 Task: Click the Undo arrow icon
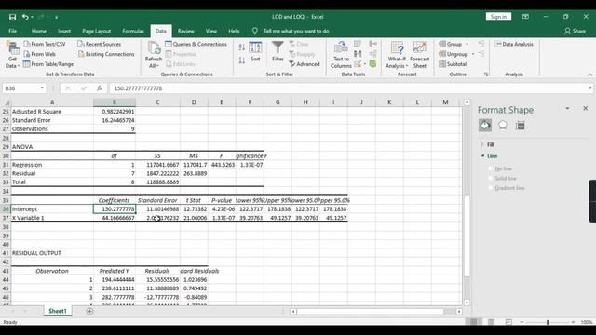[25, 17]
